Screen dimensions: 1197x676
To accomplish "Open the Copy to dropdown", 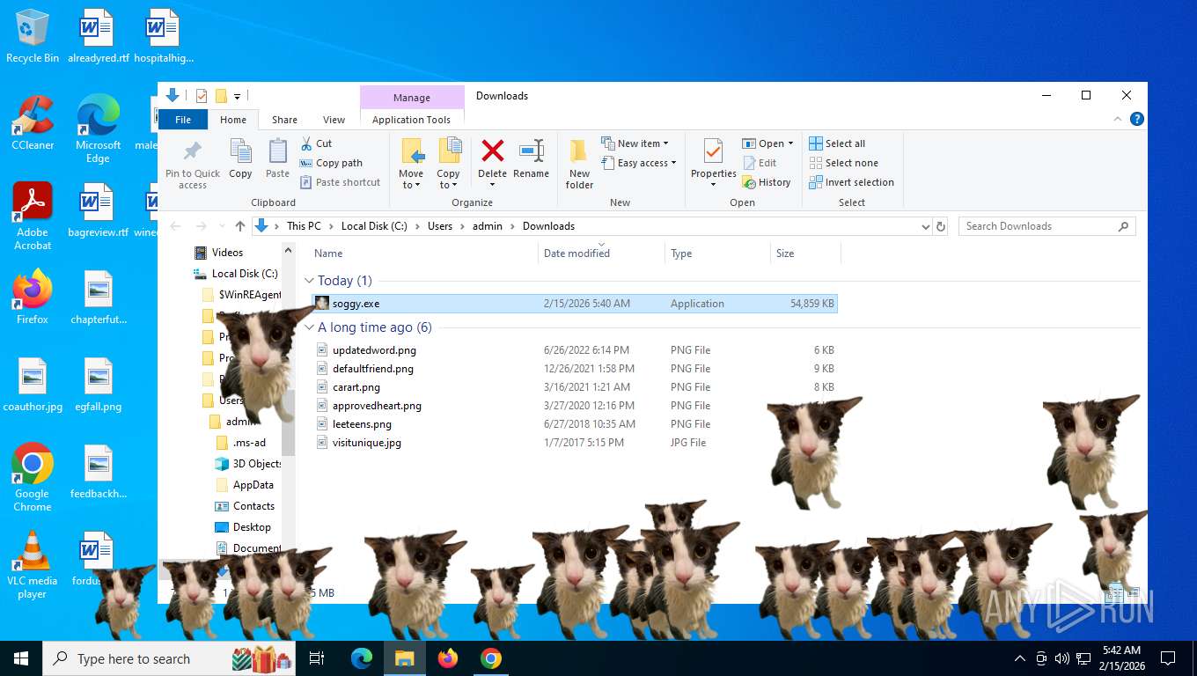I will pos(449,179).
